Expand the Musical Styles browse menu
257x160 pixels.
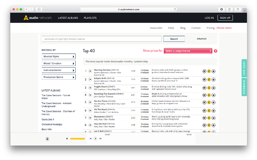tap(59, 56)
